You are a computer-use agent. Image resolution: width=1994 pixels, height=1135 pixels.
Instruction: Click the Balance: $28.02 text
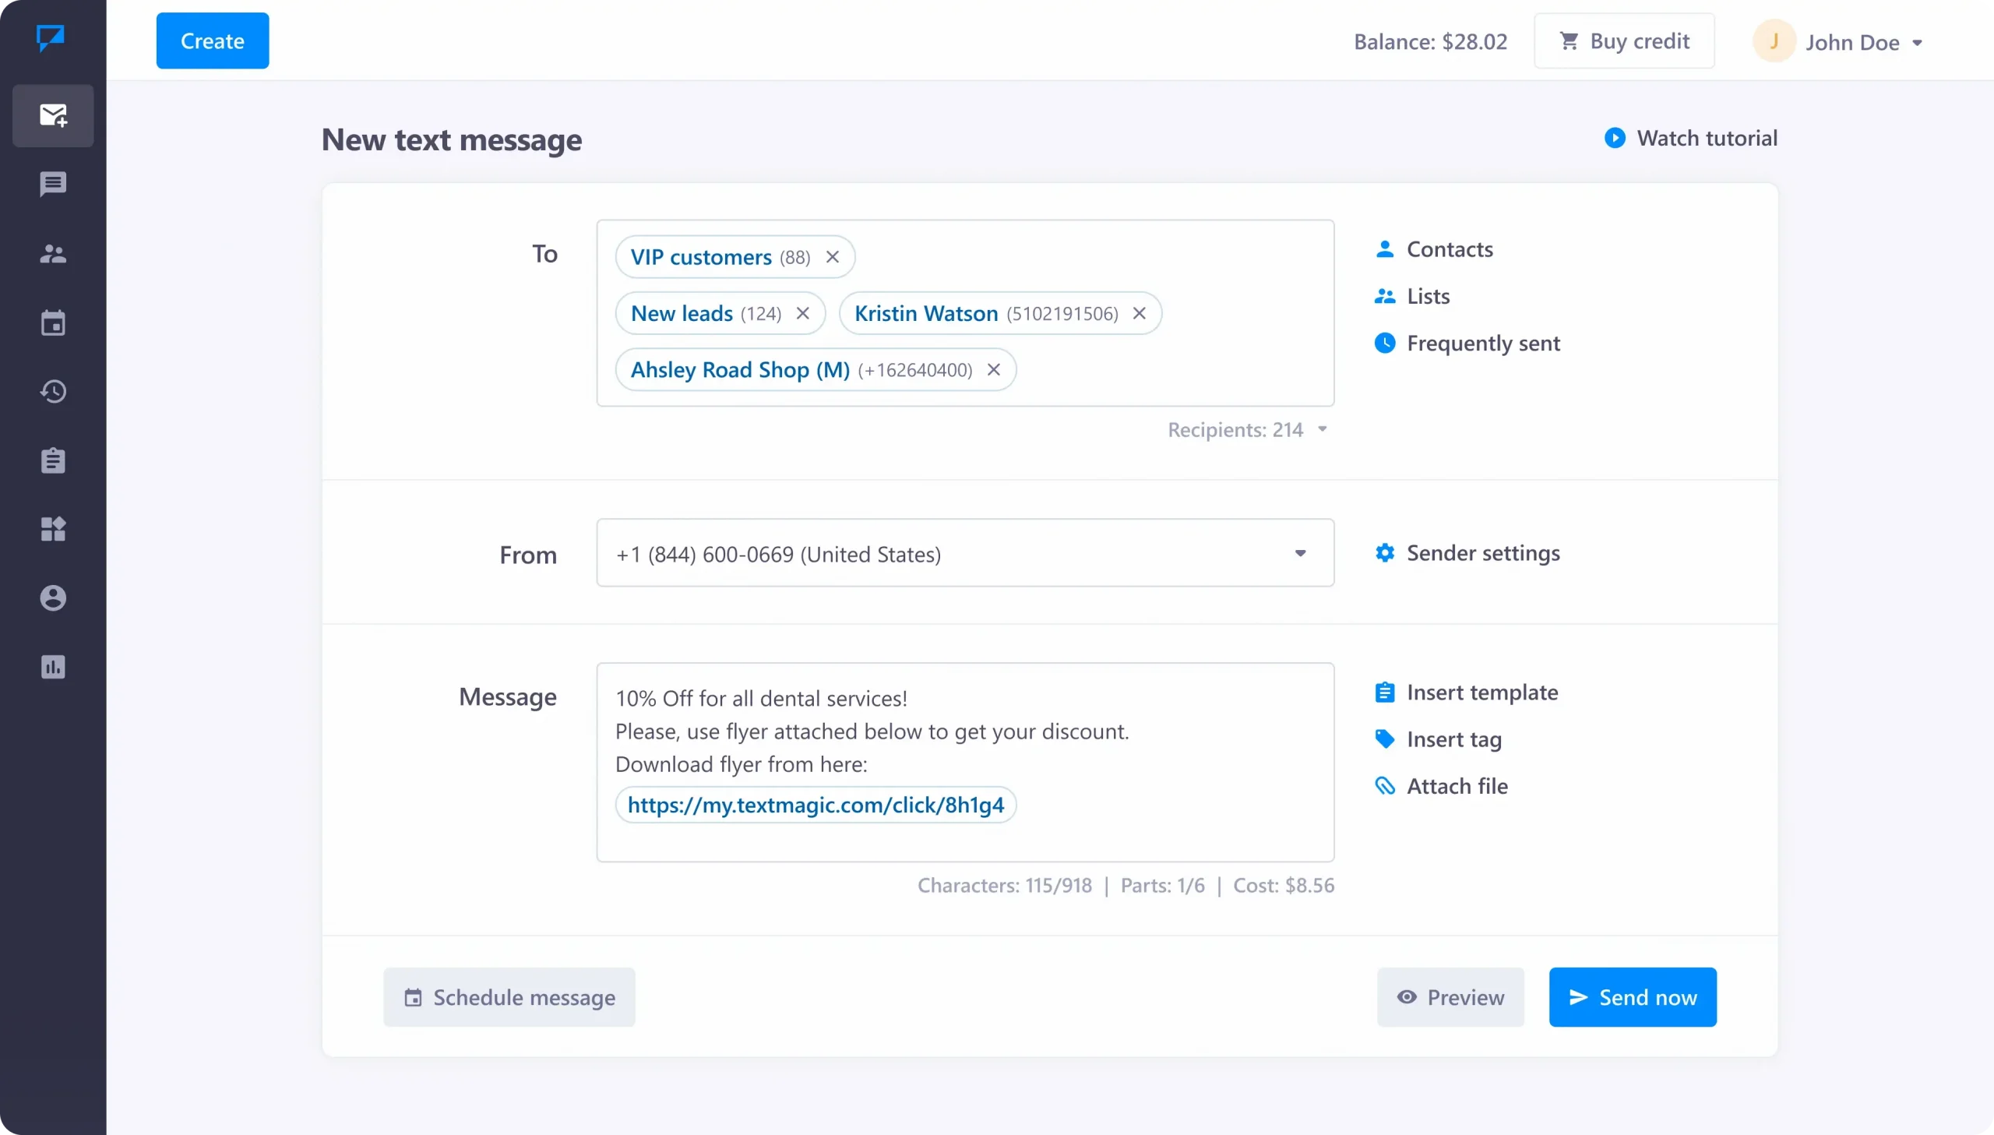[1430, 41]
